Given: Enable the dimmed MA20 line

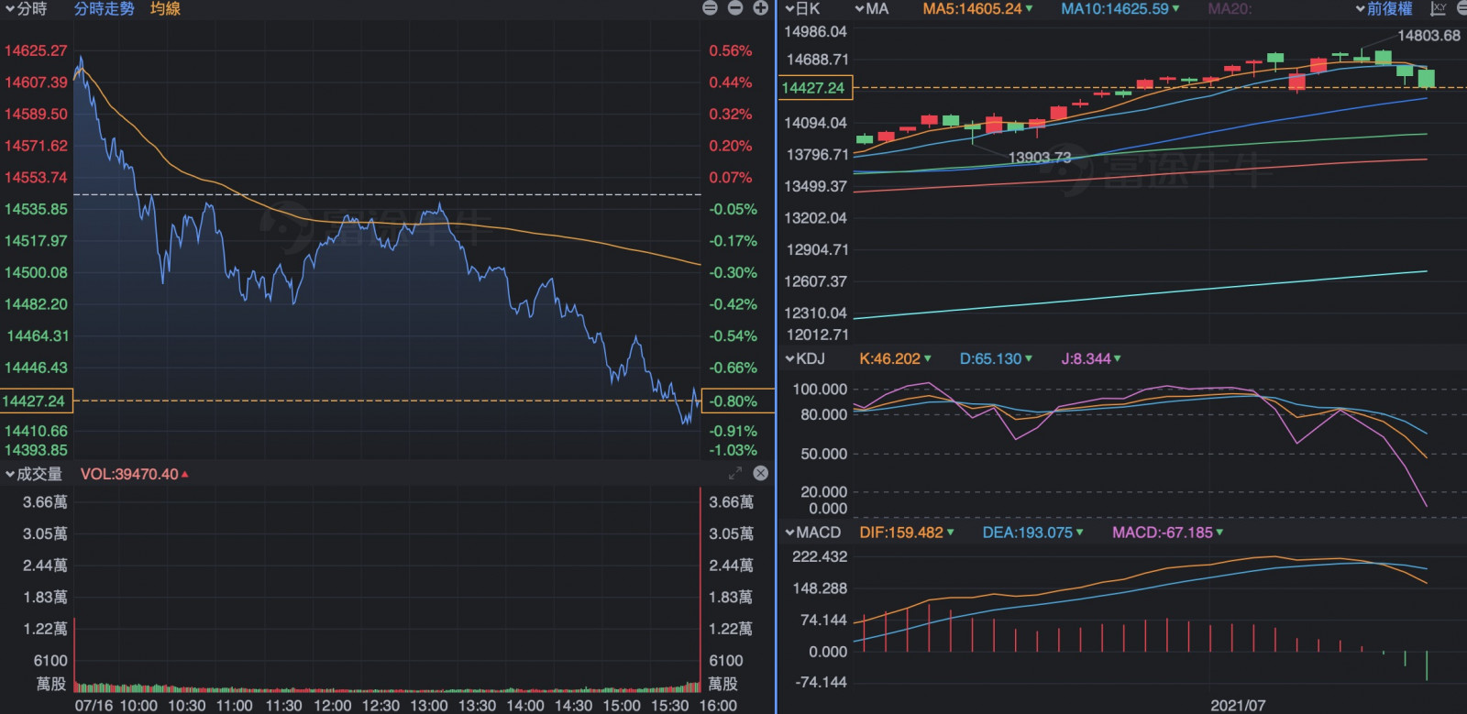Looking at the screenshot, I should [x=1230, y=9].
